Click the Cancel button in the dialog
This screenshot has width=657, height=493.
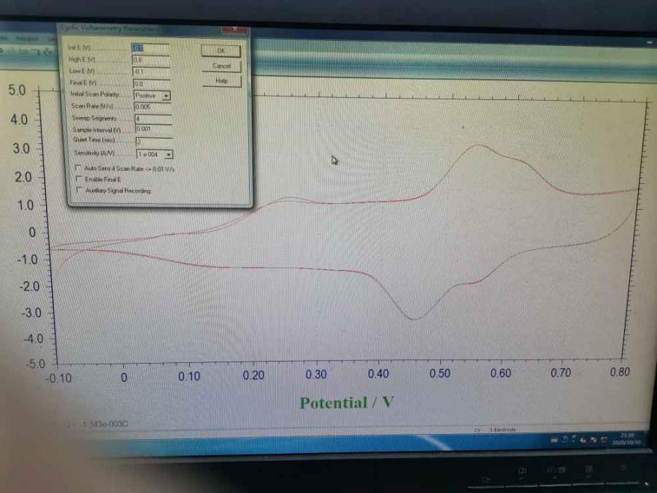(221, 66)
